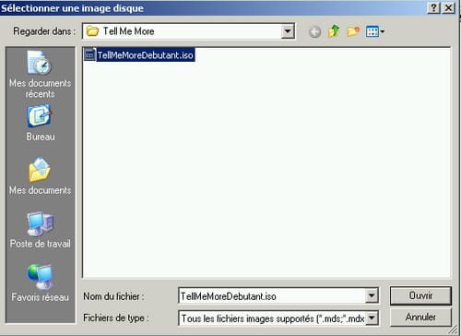The image size is (461, 336).
Task: Click the Ouvrir button
Action: (420, 295)
